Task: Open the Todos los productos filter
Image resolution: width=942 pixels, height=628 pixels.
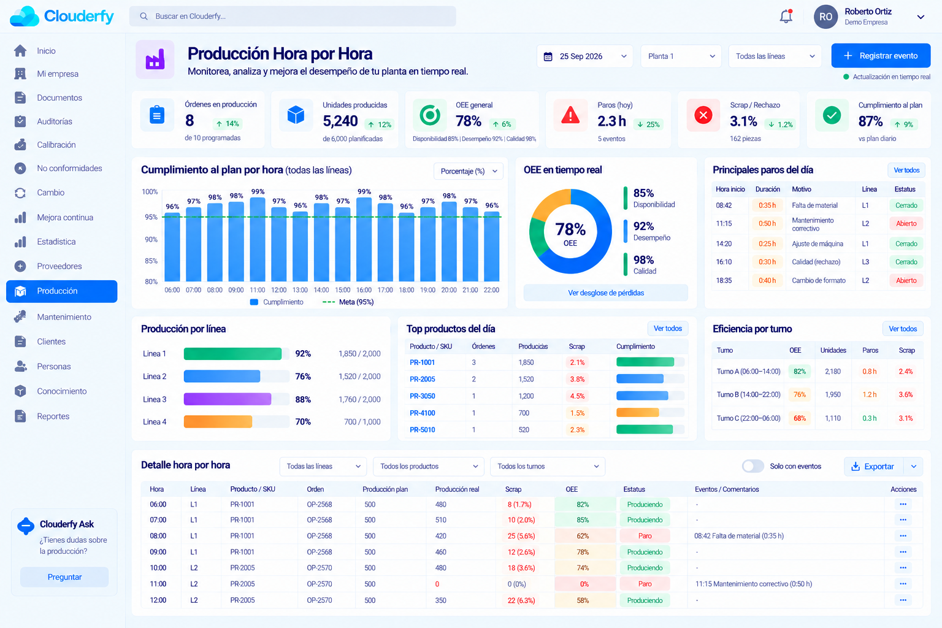Action: (x=429, y=467)
